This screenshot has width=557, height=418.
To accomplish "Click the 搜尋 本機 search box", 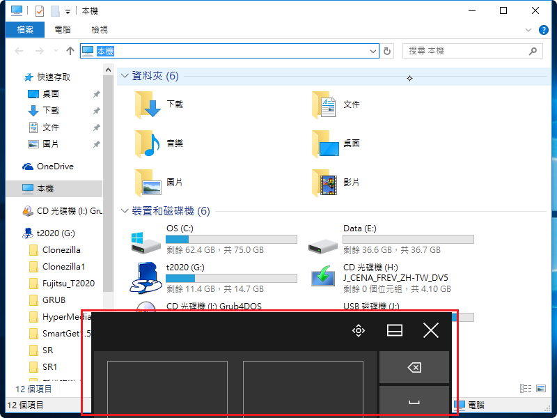I will click(x=466, y=51).
